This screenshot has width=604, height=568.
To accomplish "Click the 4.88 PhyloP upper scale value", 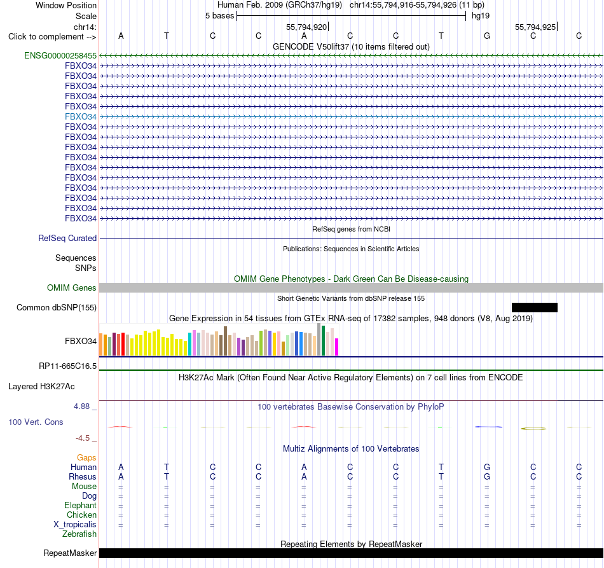I will [81, 406].
